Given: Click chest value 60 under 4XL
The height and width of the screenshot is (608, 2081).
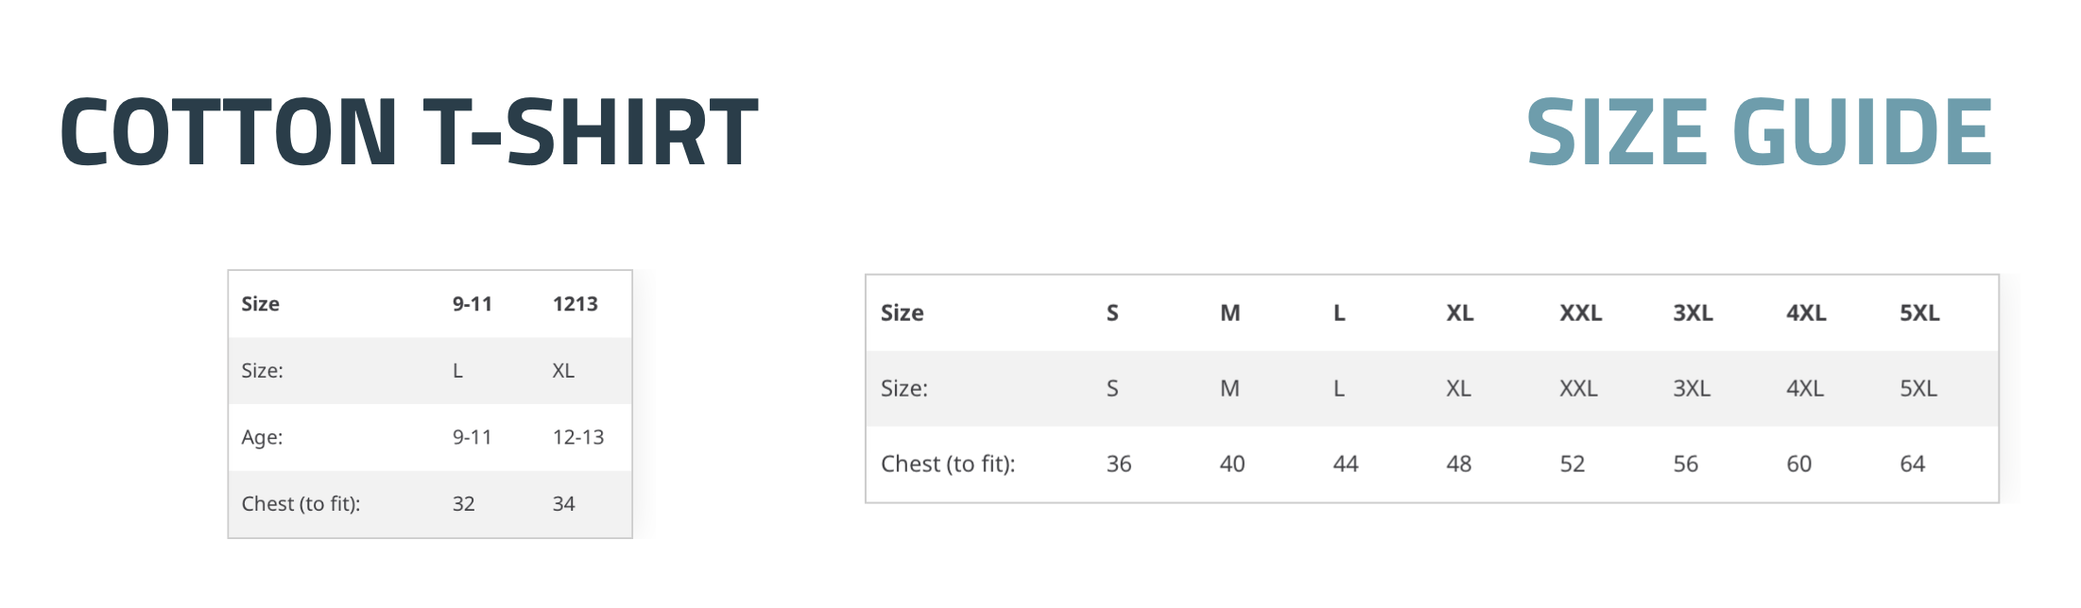Looking at the screenshot, I should coord(1798,464).
